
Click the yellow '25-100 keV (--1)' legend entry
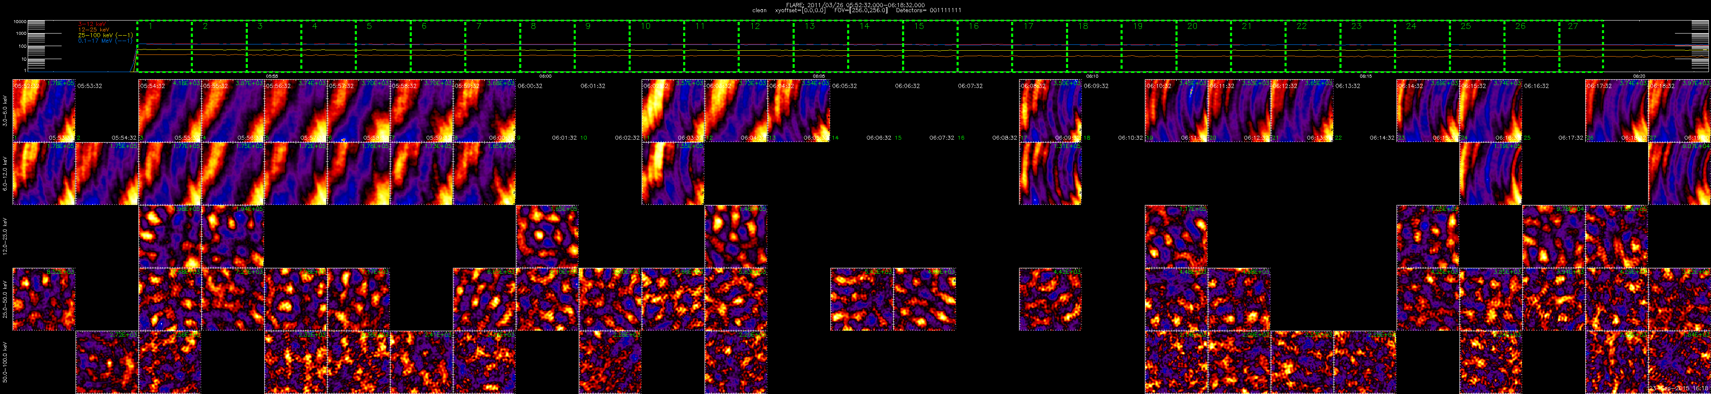[105, 35]
